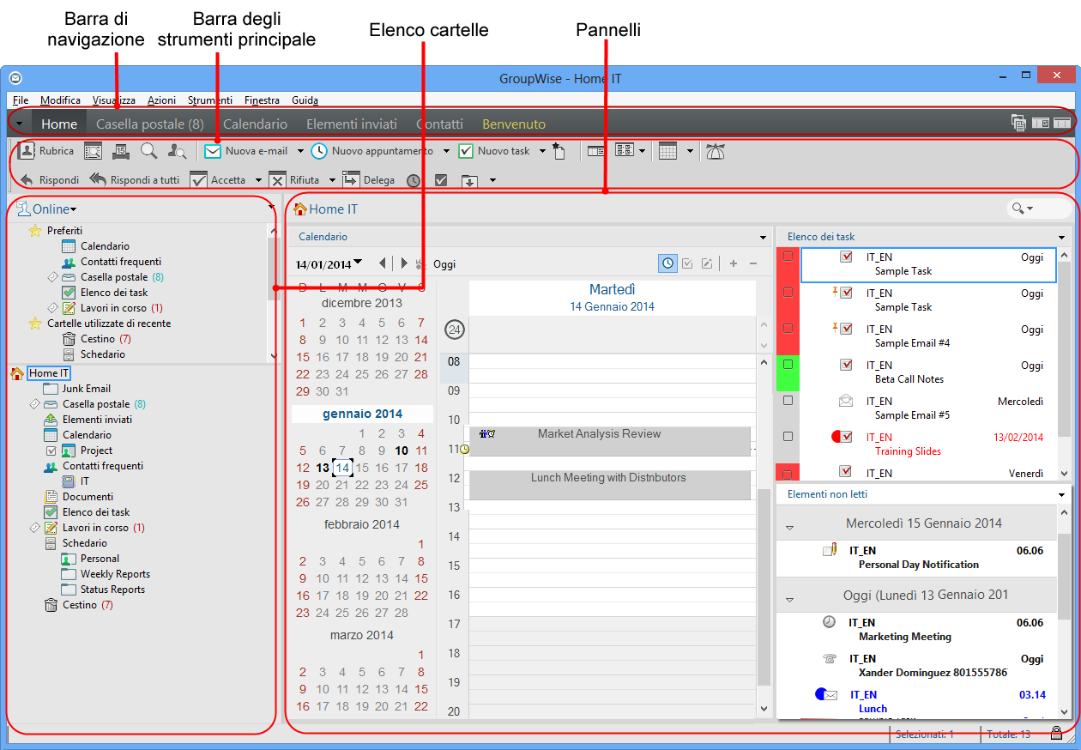Select the Documenti folder

(88, 497)
